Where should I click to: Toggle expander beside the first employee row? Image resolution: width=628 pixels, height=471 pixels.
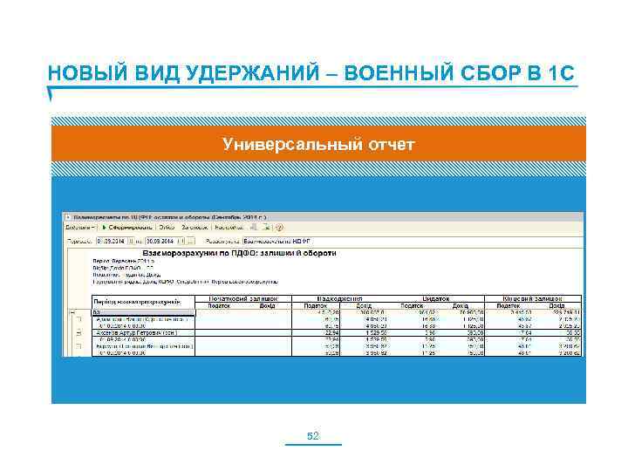click(78, 319)
